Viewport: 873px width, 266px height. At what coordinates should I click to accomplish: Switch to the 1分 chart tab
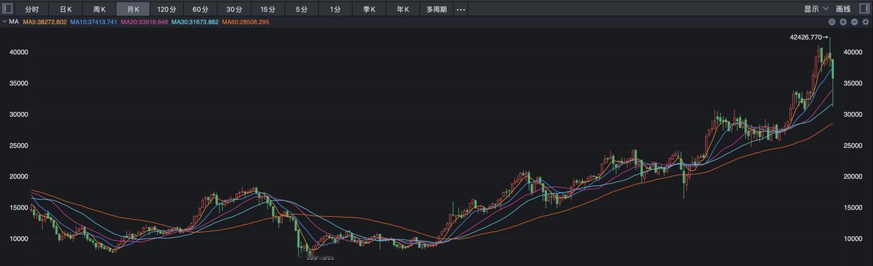point(335,10)
